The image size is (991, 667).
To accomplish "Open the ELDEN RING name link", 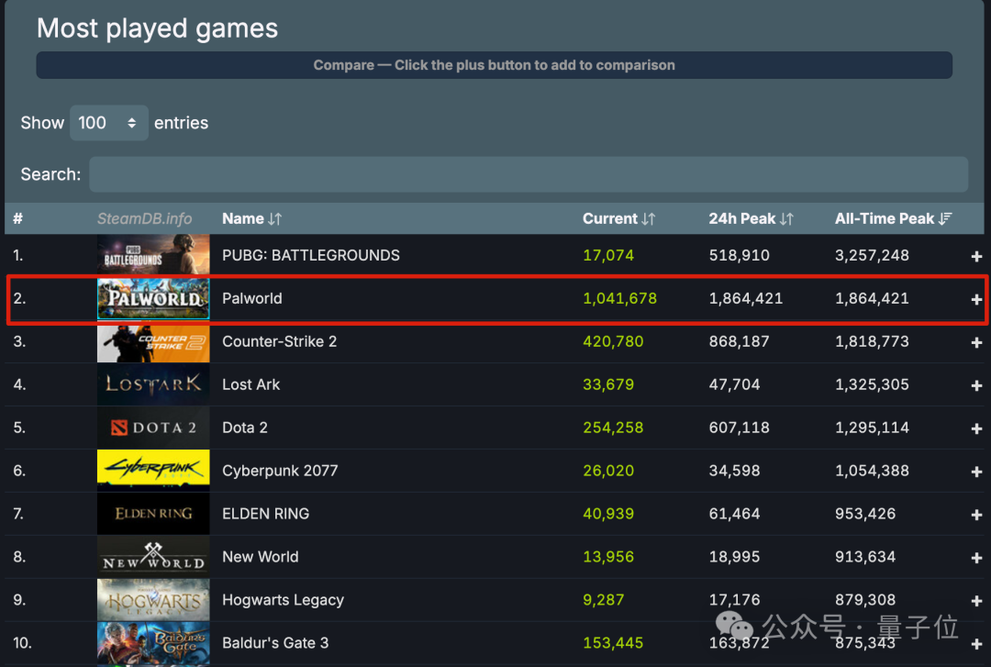I will [265, 514].
